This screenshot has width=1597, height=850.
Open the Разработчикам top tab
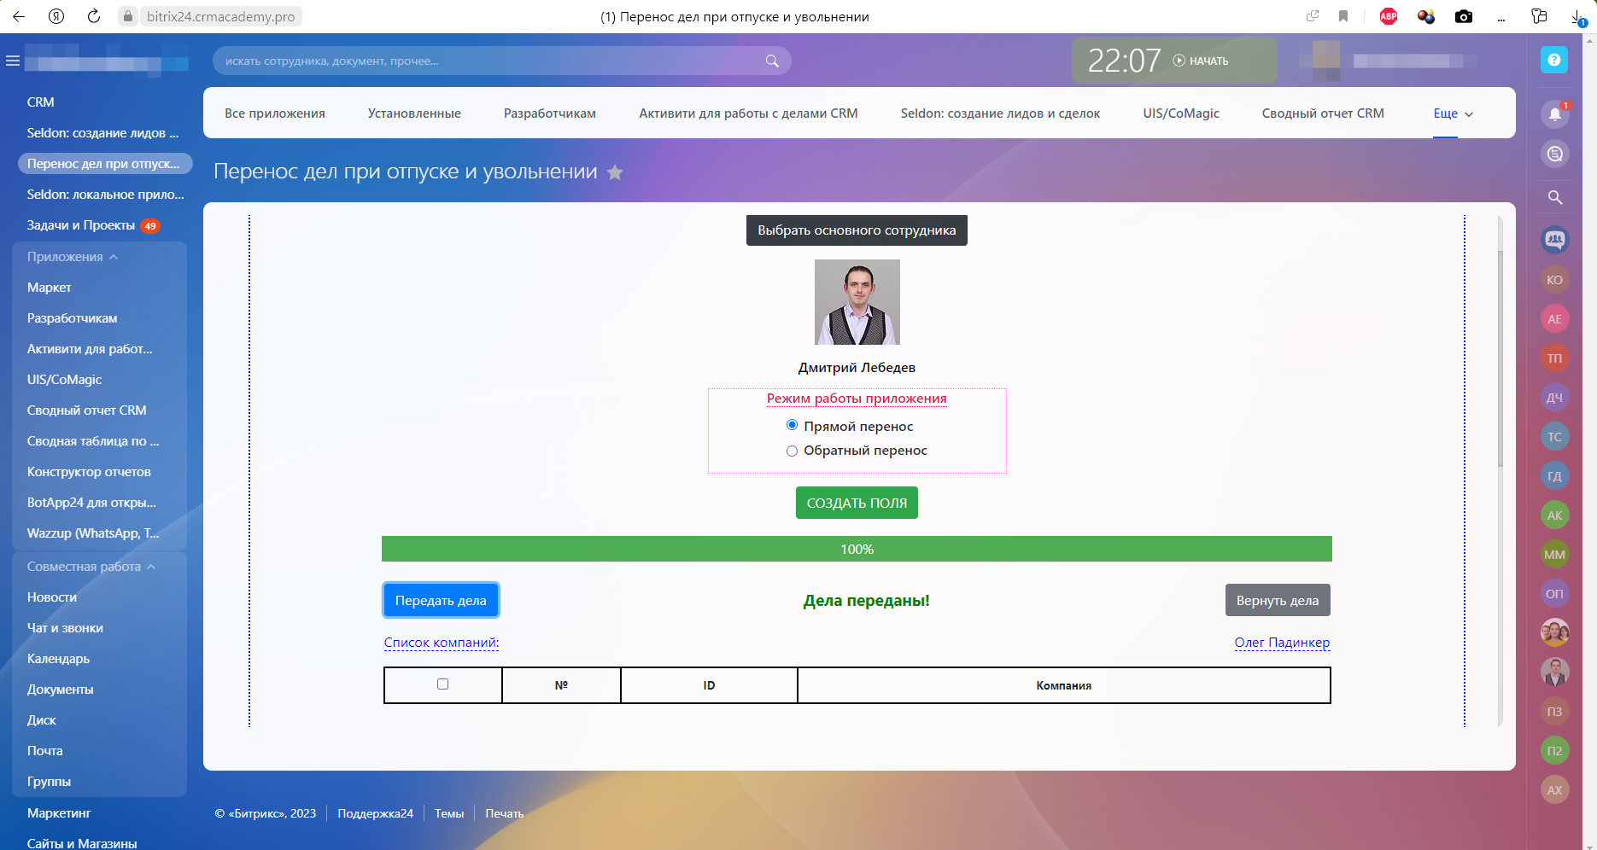[x=550, y=114]
